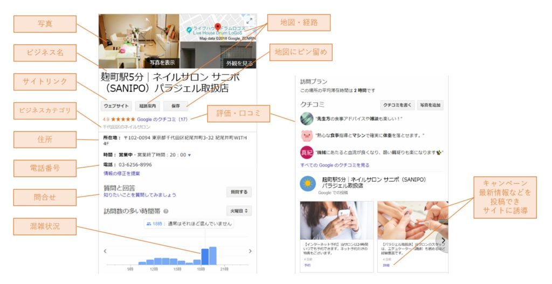Advance the posts carousel with next arrow

click(443, 241)
